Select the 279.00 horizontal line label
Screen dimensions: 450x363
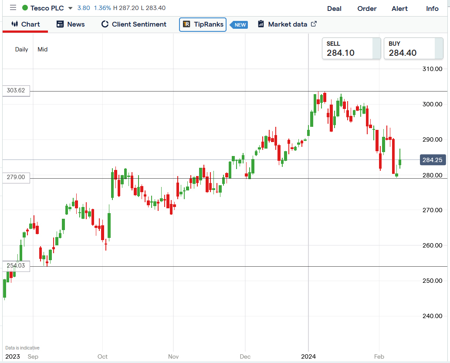coord(16,177)
